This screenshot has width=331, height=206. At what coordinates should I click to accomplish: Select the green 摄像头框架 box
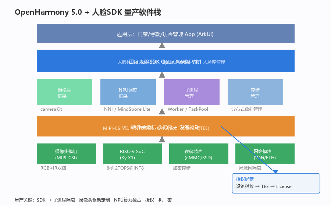coord(64,92)
